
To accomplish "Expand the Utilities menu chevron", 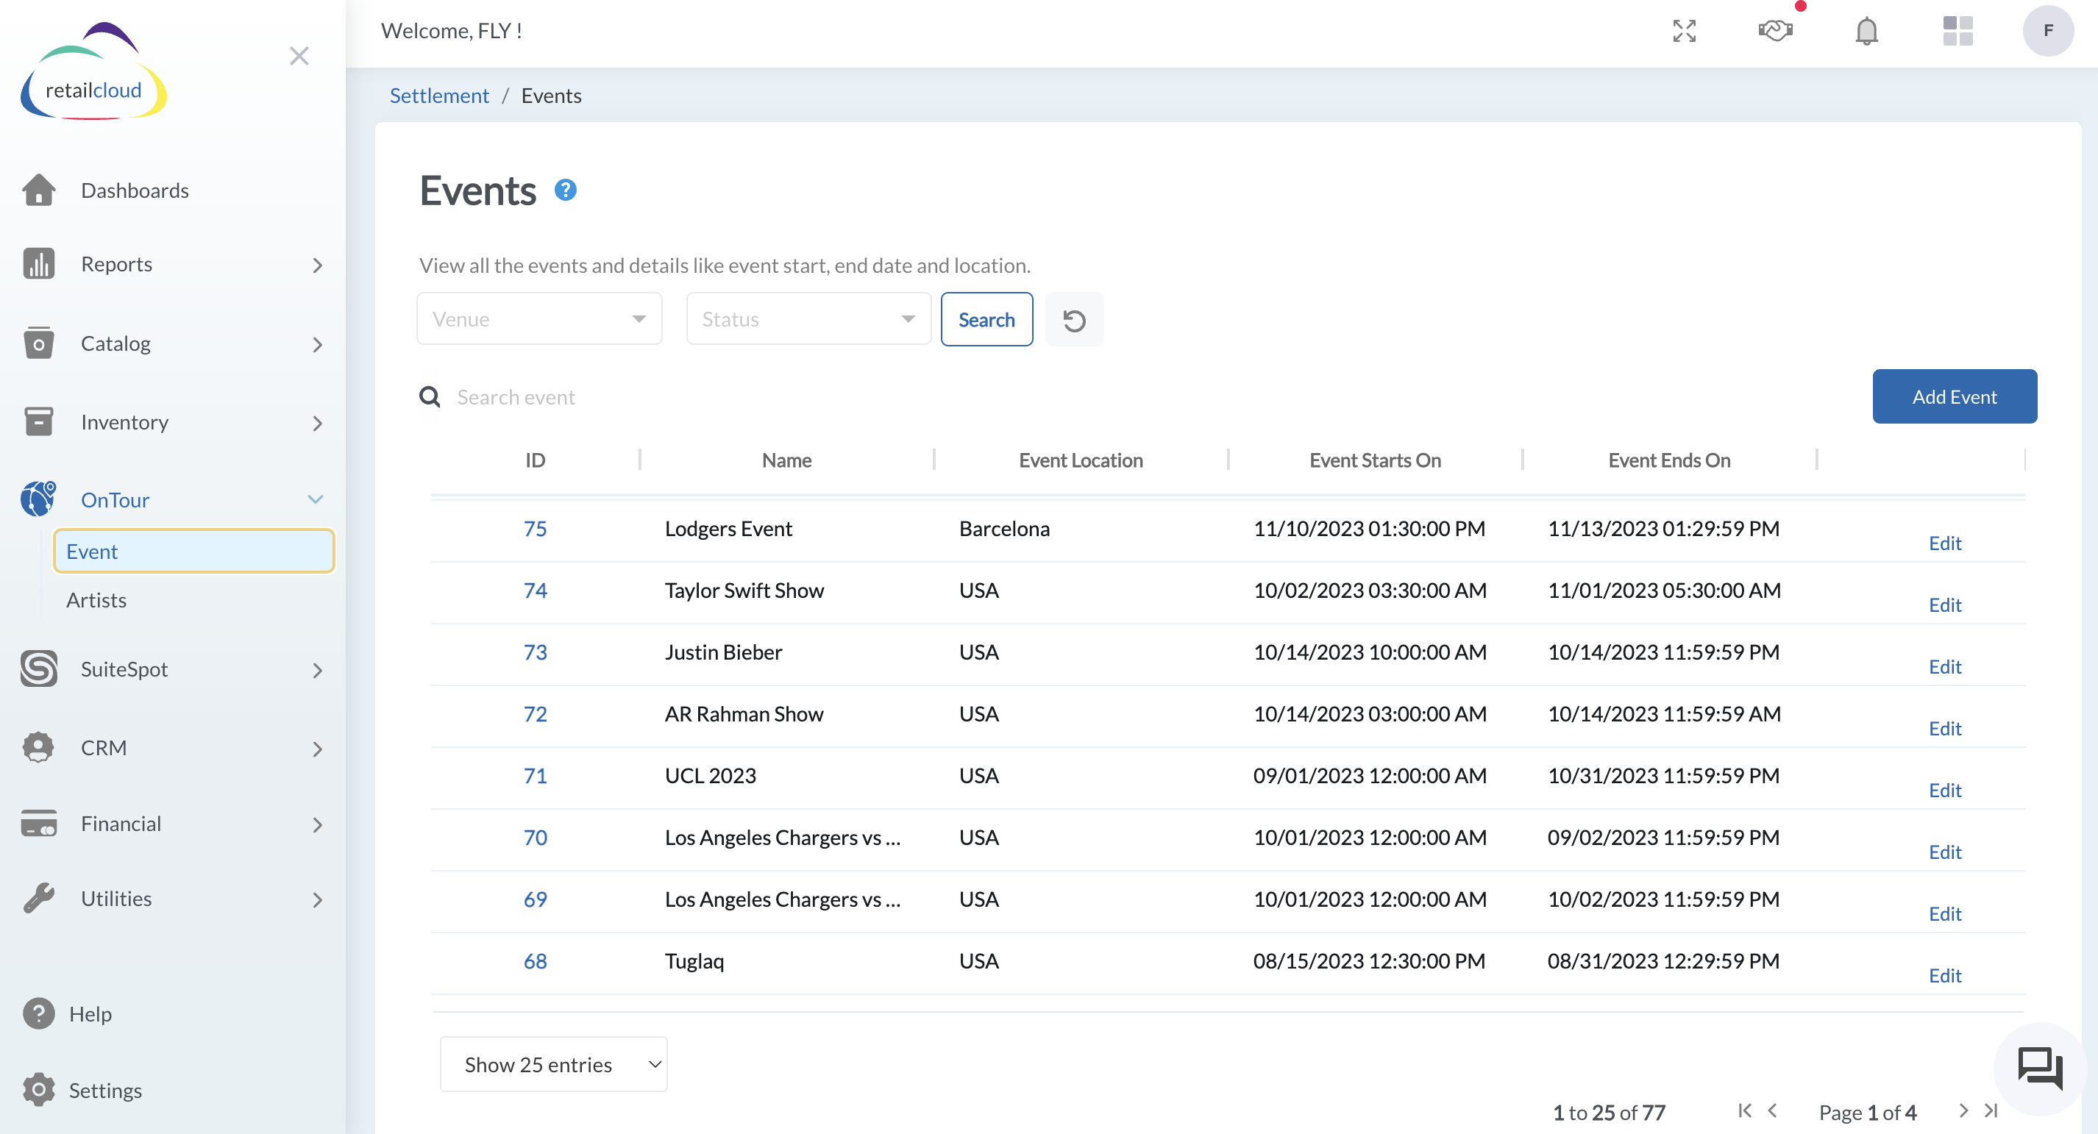I will (x=318, y=899).
